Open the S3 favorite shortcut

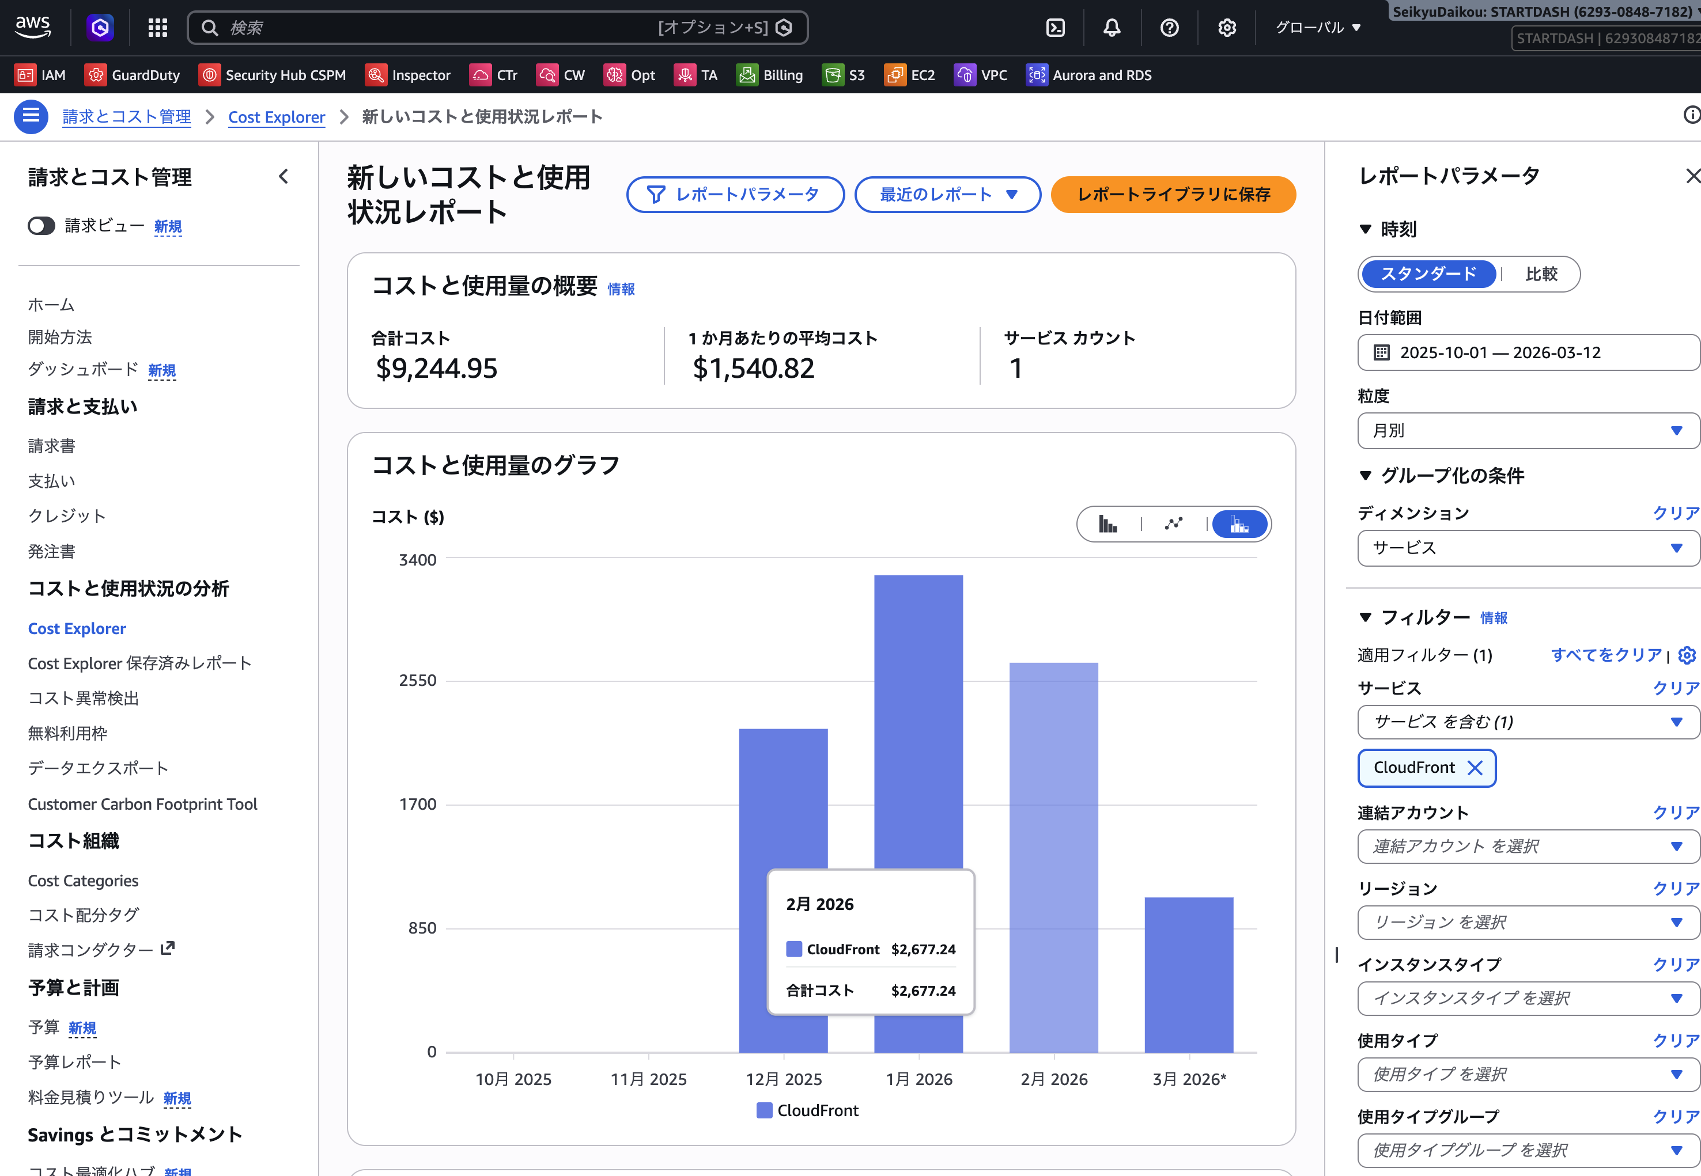(844, 75)
